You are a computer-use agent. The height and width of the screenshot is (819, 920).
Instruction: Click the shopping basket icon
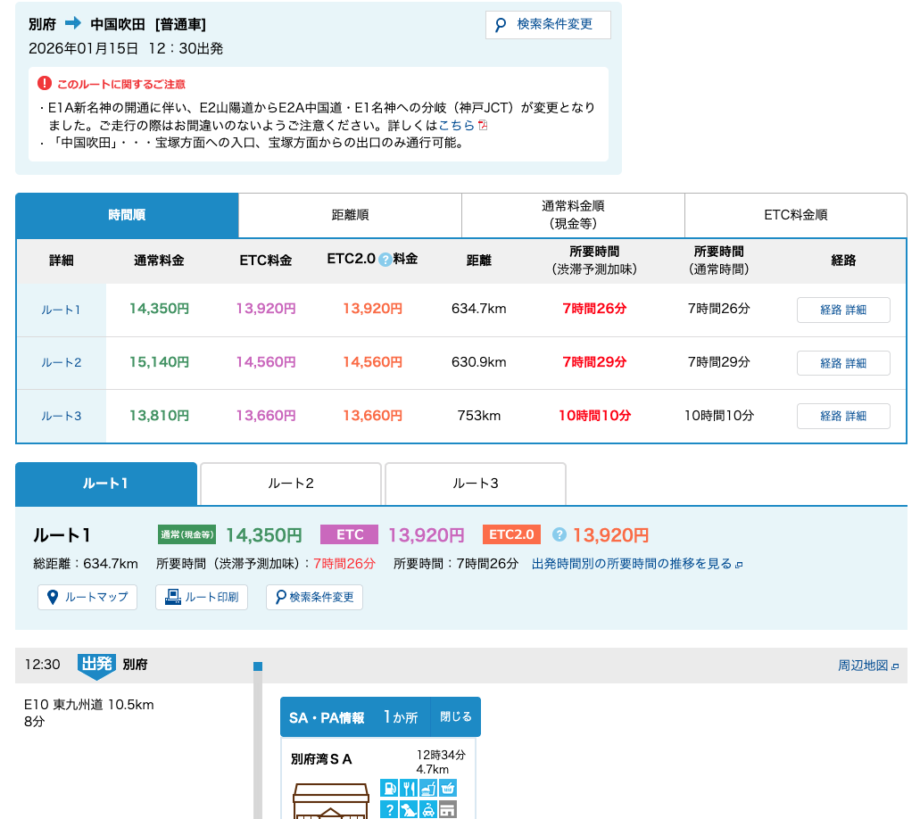pyautogui.click(x=447, y=788)
